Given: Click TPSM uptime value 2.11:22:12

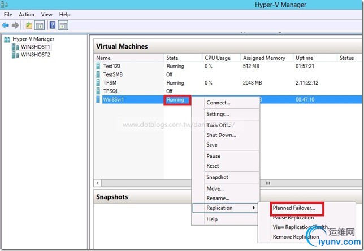Looking at the screenshot, I should pyautogui.click(x=307, y=83).
